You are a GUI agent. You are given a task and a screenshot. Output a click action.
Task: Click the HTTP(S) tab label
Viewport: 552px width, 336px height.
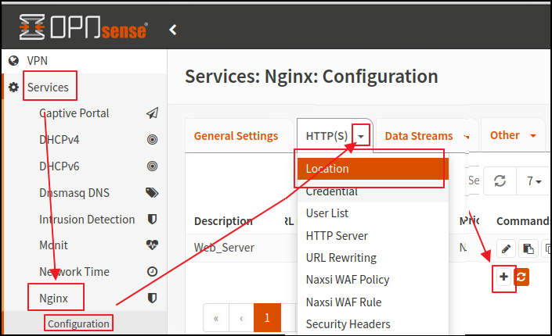327,136
